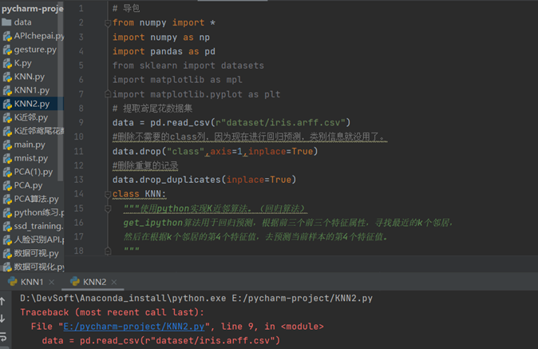The image size is (538, 349).
Task: Click the Python icon on KNN2 run tab
Action: coord(75,282)
